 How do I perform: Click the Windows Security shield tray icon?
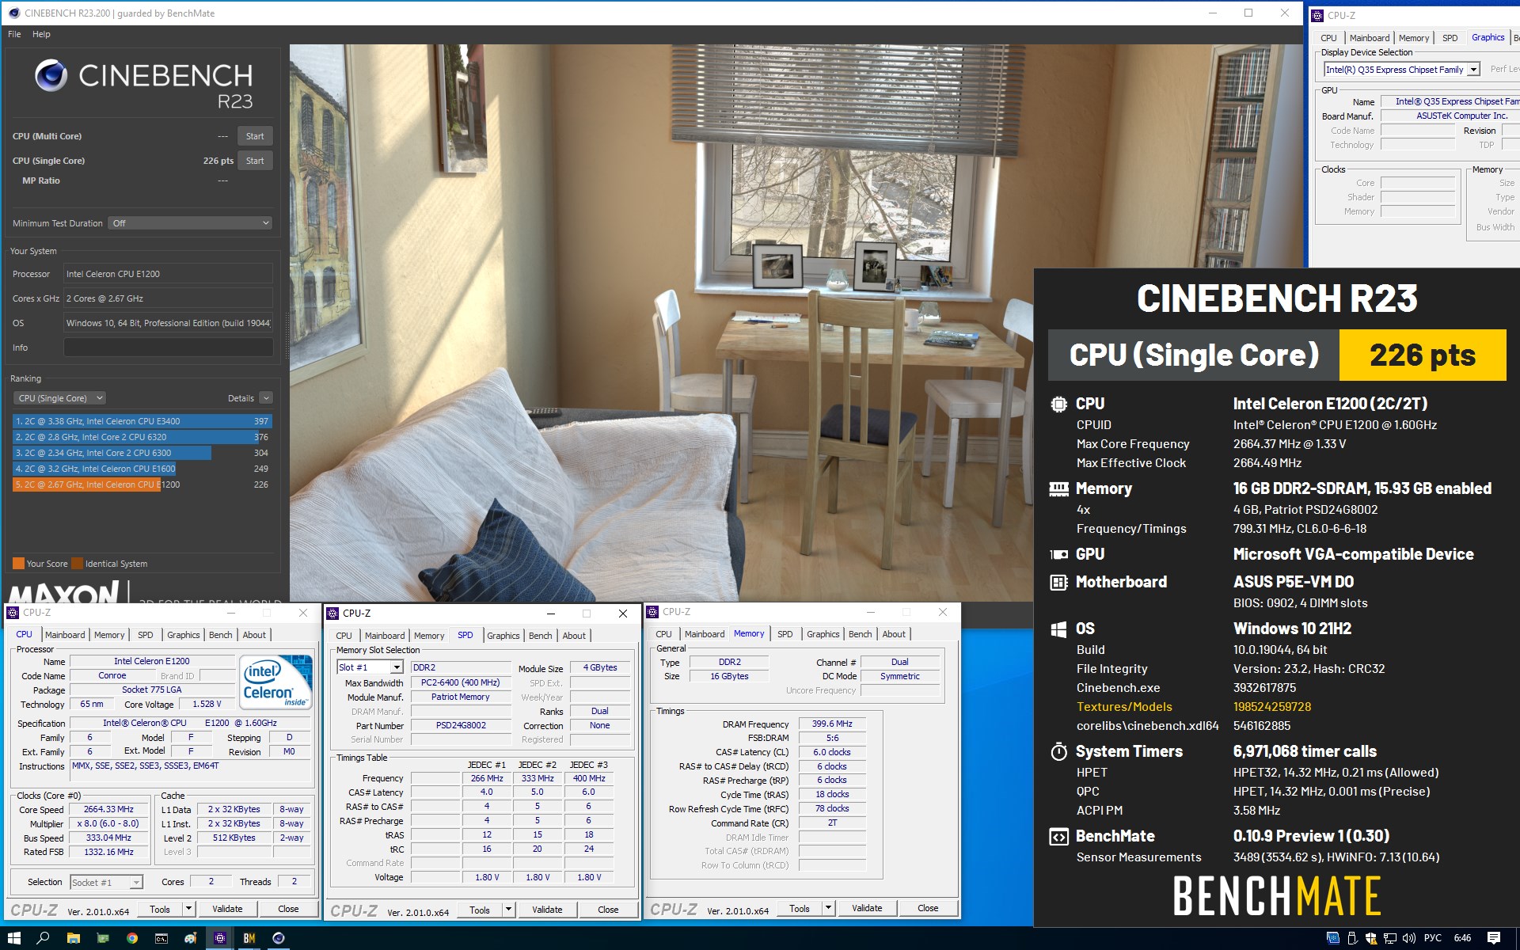(1371, 938)
